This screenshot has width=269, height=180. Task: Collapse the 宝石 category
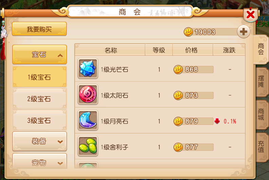[40, 54]
